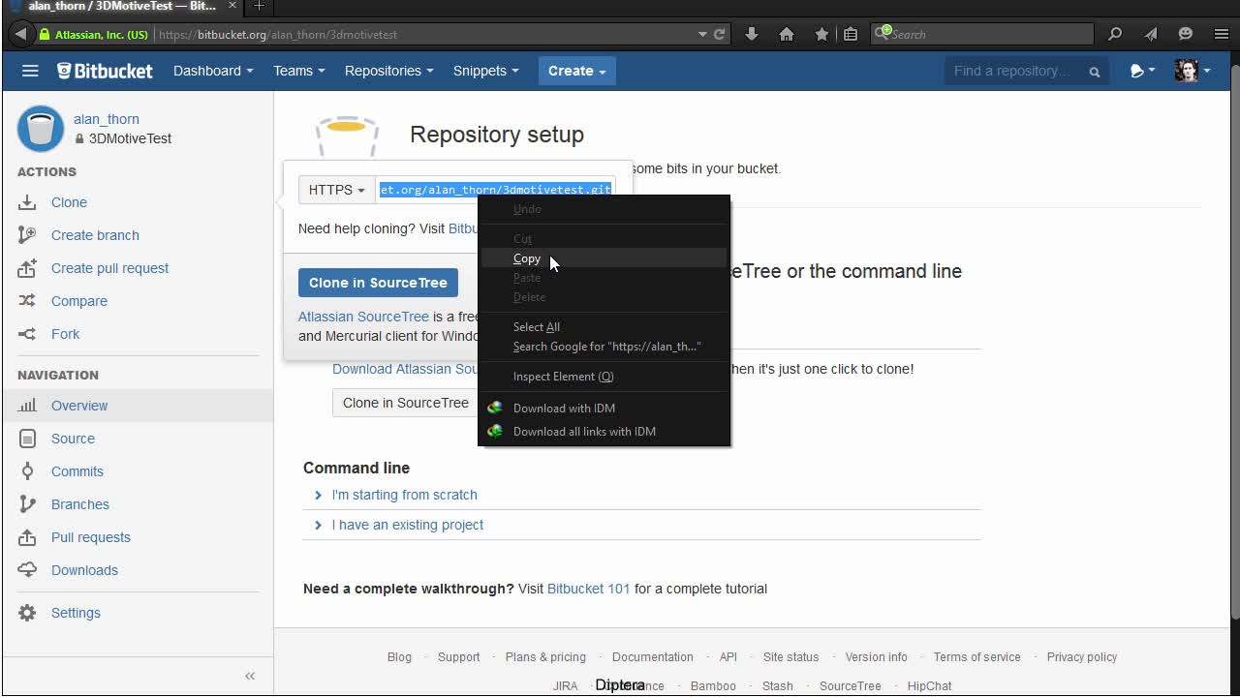Expand I have an existing project section
1240x697 pixels.
click(x=408, y=525)
